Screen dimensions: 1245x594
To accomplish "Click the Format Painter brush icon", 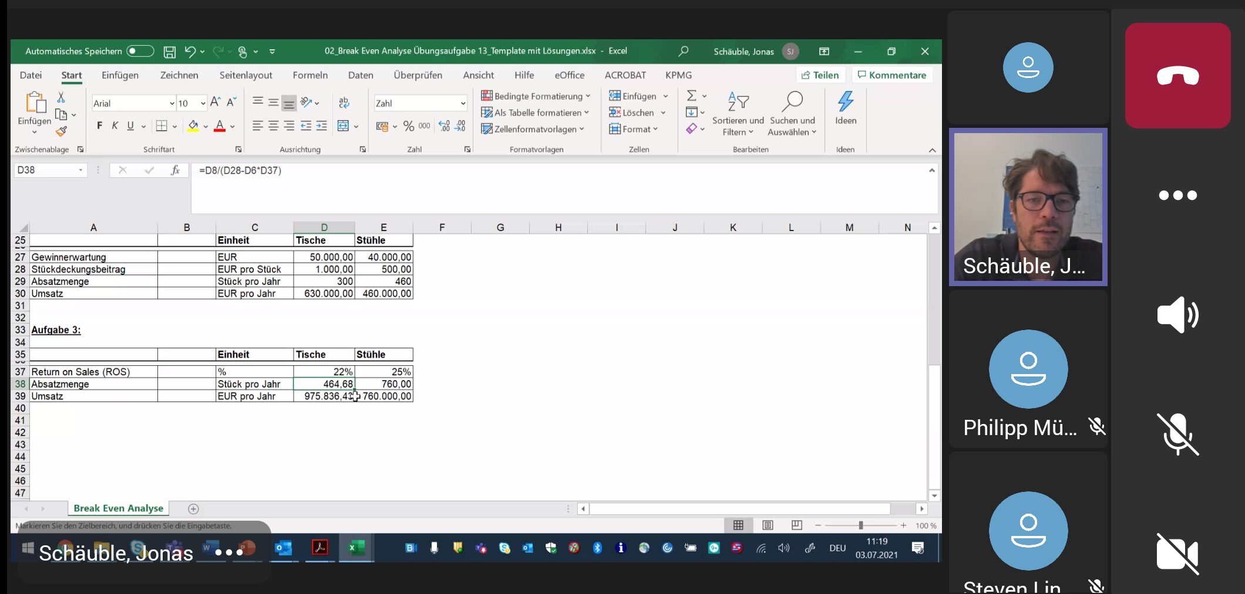I will point(61,131).
